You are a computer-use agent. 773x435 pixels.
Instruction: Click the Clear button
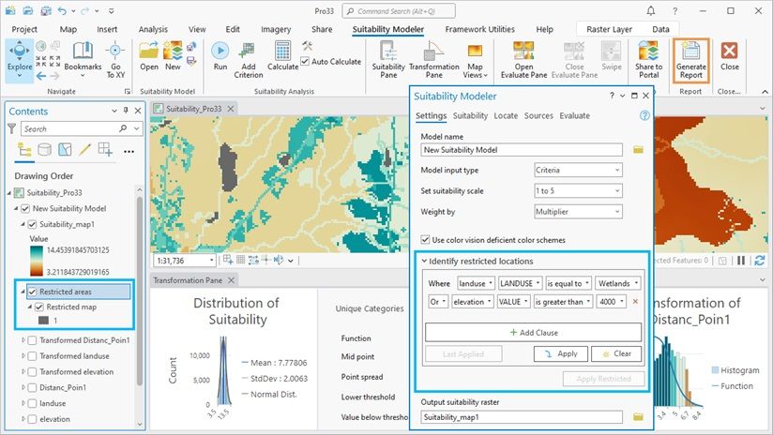point(616,353)
